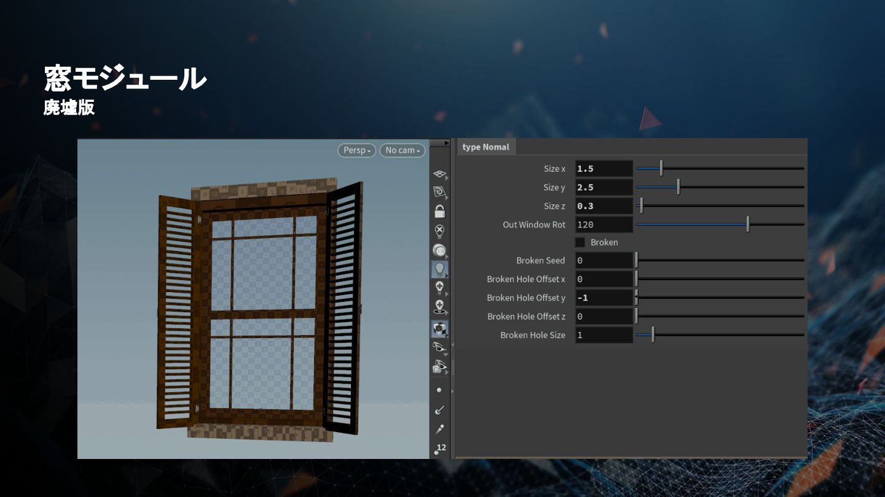Toggle the construction plane grid icon

pos(439,174)
